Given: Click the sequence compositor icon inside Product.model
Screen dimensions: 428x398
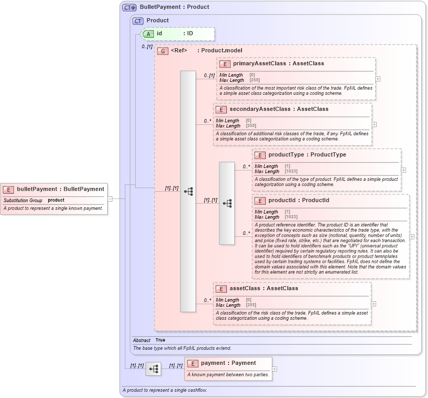Looking at the screenshot, I should pos(190,191).
